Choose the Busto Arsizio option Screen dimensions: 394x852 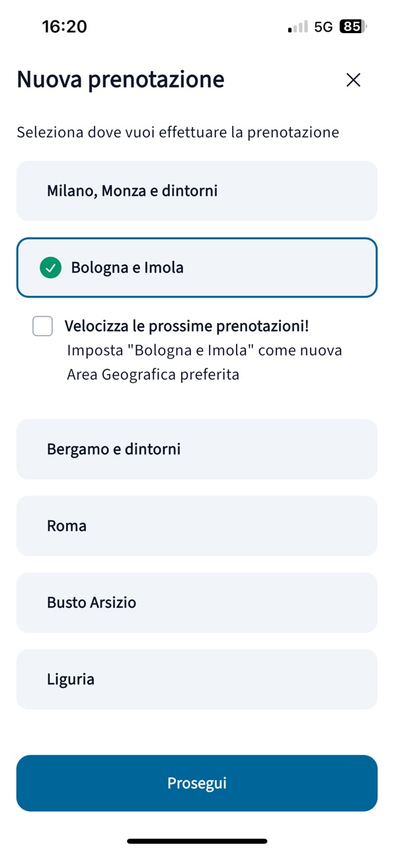[197, 602]
